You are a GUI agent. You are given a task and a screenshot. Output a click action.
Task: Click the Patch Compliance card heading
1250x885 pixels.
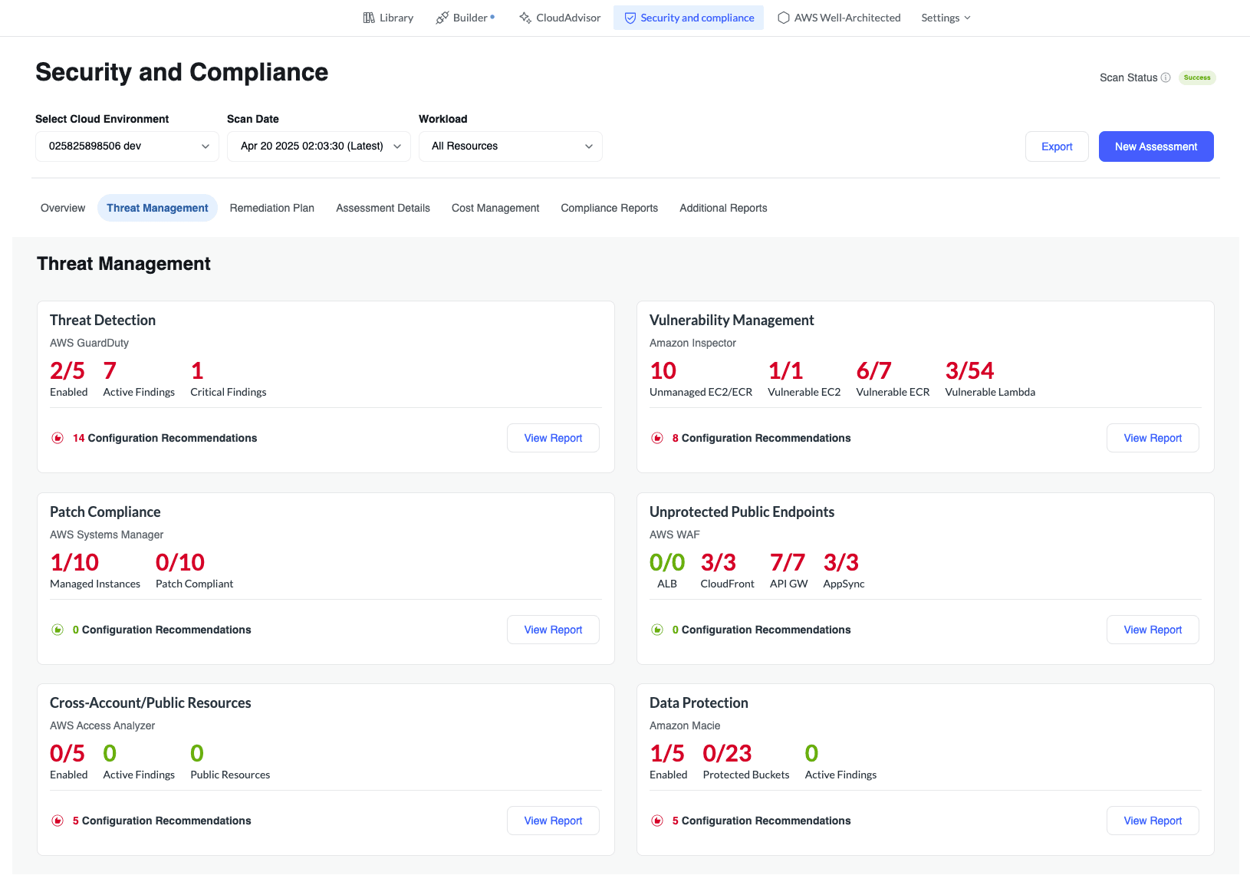(x=105, y=512)
